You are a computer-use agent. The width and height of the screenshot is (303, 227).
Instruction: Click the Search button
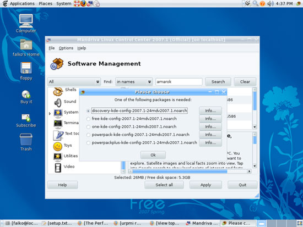[218, 82]
